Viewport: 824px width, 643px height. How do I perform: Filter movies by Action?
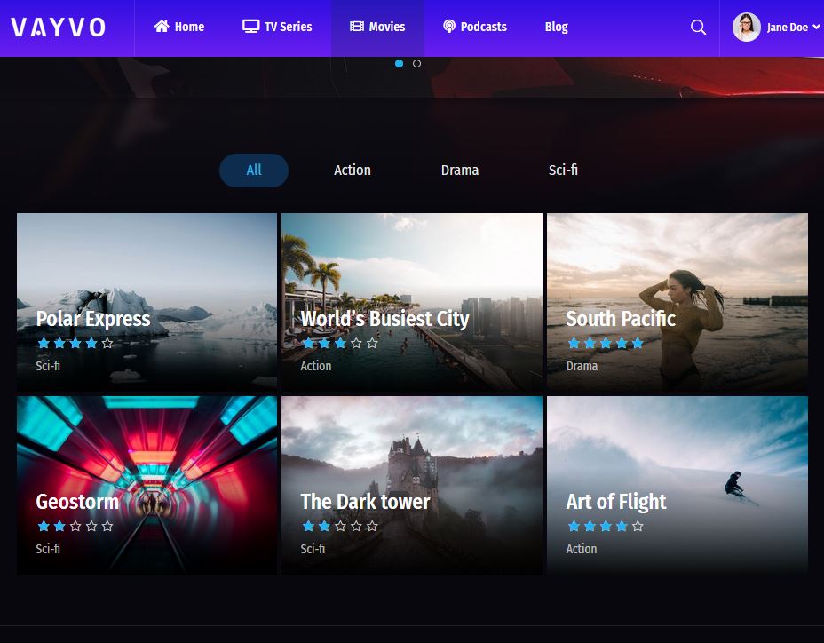[353, 171]
